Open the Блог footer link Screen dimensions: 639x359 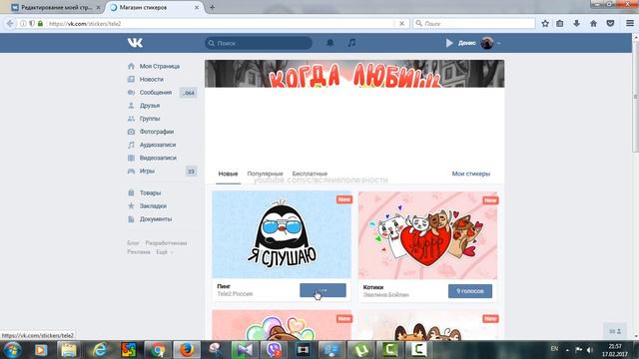[x=133, y=243]
